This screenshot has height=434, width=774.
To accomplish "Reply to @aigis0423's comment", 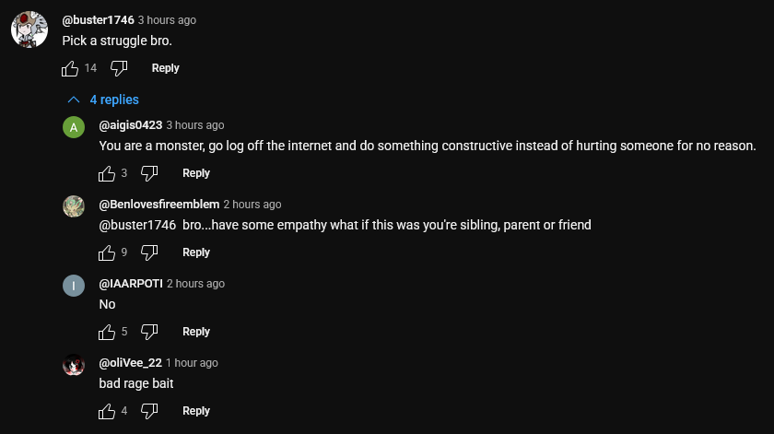I will (x=196, y=173).
